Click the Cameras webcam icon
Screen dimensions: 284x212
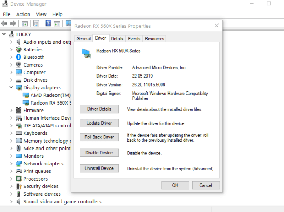(x=18, y=65)
